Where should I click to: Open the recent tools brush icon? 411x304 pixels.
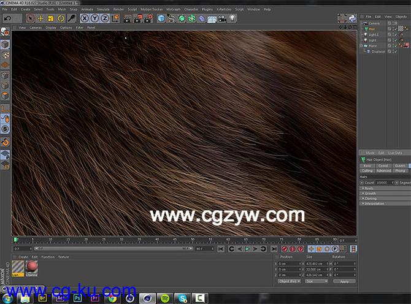click(71, 18)
